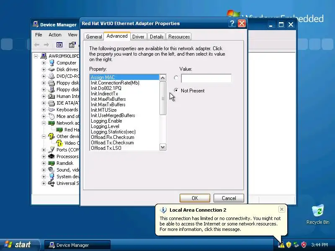Screen dimensions: 335x251
Task: Open the View menu in Device Manager
Action: pyautogui.click(x=72, y=35)
